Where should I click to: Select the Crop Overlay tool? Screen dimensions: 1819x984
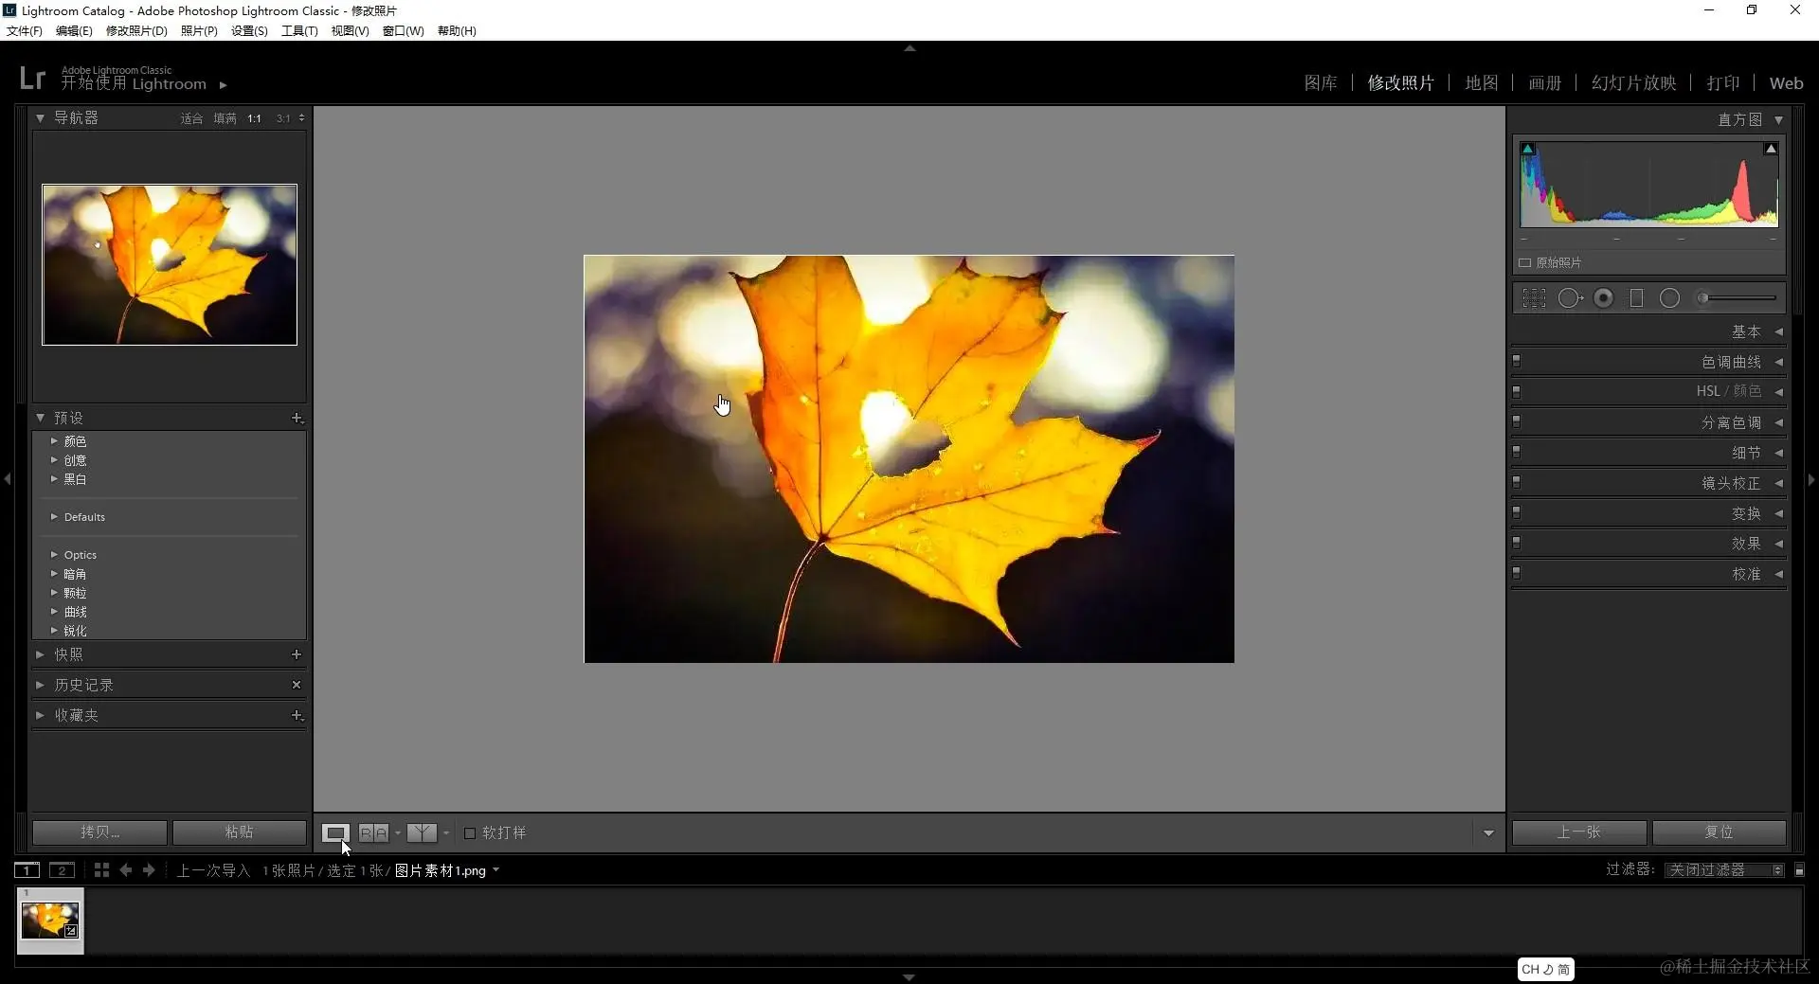click(x=1534, y=298)
